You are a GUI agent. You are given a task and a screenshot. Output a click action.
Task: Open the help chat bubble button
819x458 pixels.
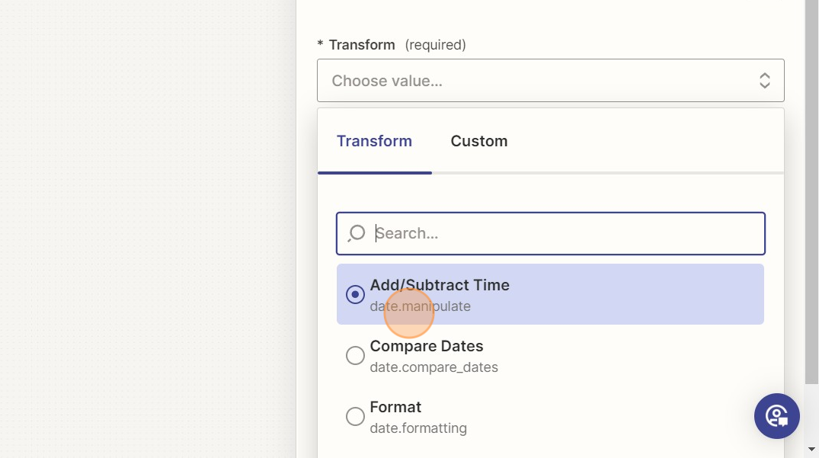tap(776, 416)
